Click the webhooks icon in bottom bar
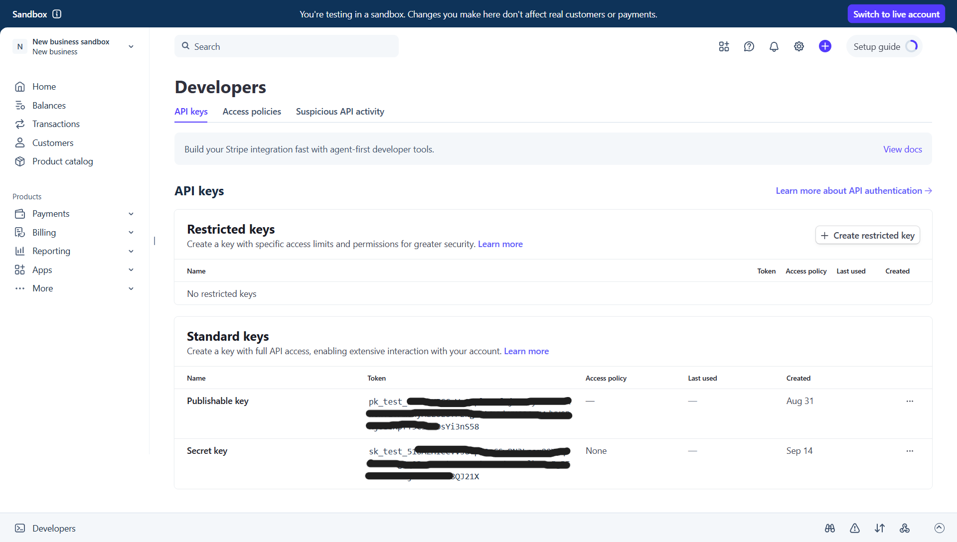 905,528
